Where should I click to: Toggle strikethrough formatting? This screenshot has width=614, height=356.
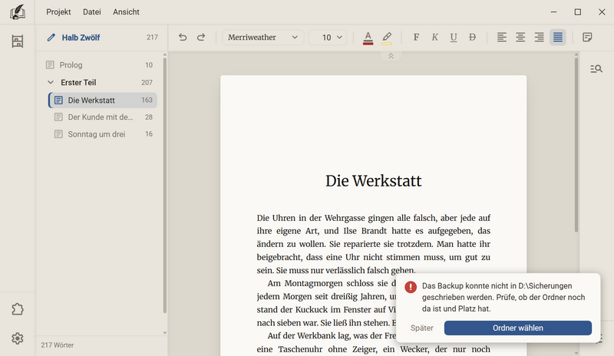472,37
